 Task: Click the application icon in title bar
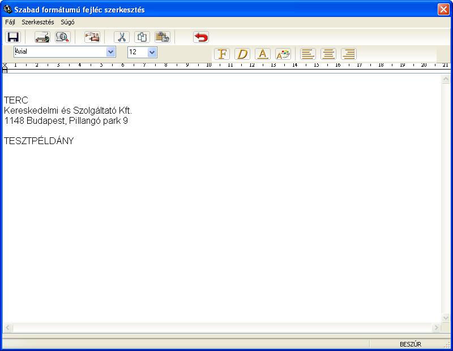[7, 9]
